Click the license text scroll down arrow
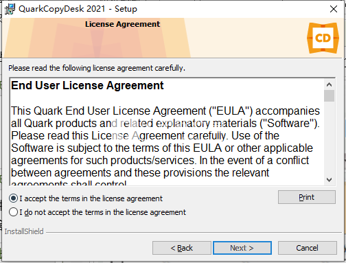The image size is (346, 263). (329, 180)
